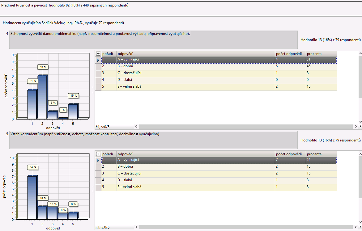Click into the 'Schopnost vysvětlit danou problematiku' text box
This screenshot has height=231, width=362.
tap(153, 40)
